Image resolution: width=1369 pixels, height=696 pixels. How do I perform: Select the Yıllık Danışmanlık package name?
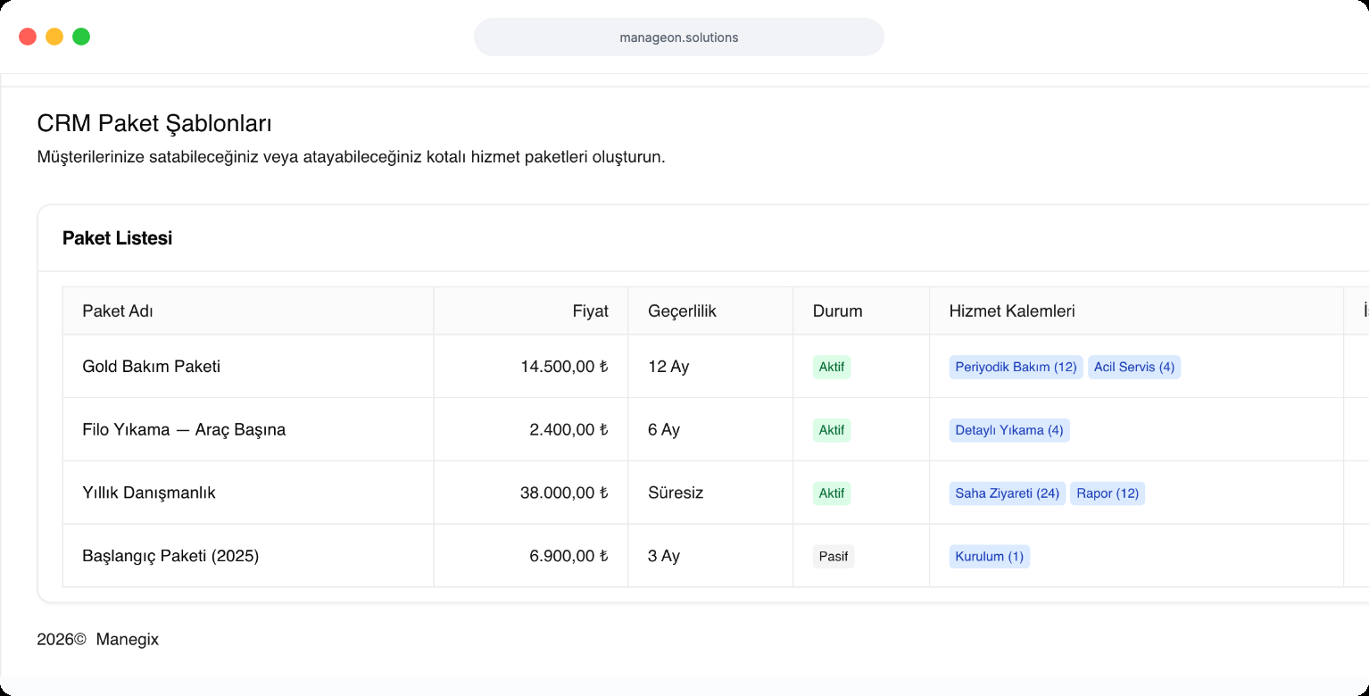pos(149,493)
